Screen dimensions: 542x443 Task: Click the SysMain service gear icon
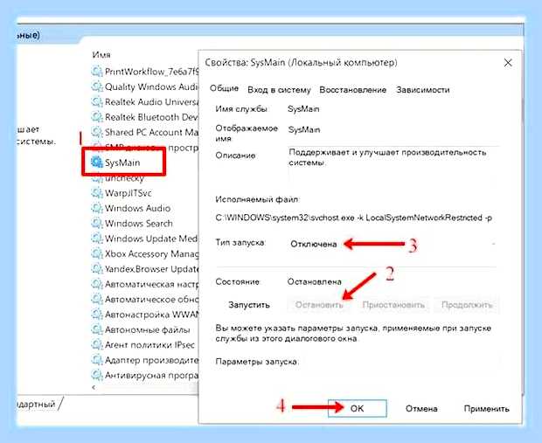pyautogui.click(x=97, y=162)
